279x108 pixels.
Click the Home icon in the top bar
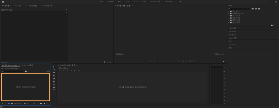point(3,2)
